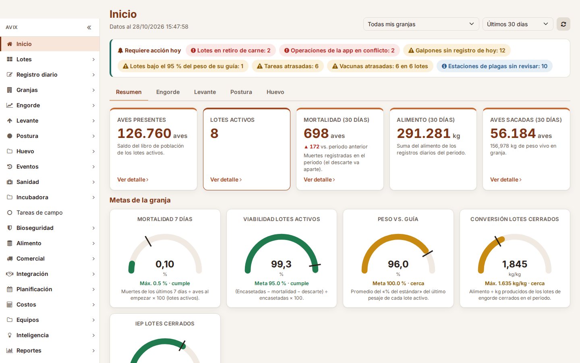Screen dimensions: 580x363
Task: Open 'Ver detalle' under Aves presentes
Action: pyautogui.click(x=133, y=179)
